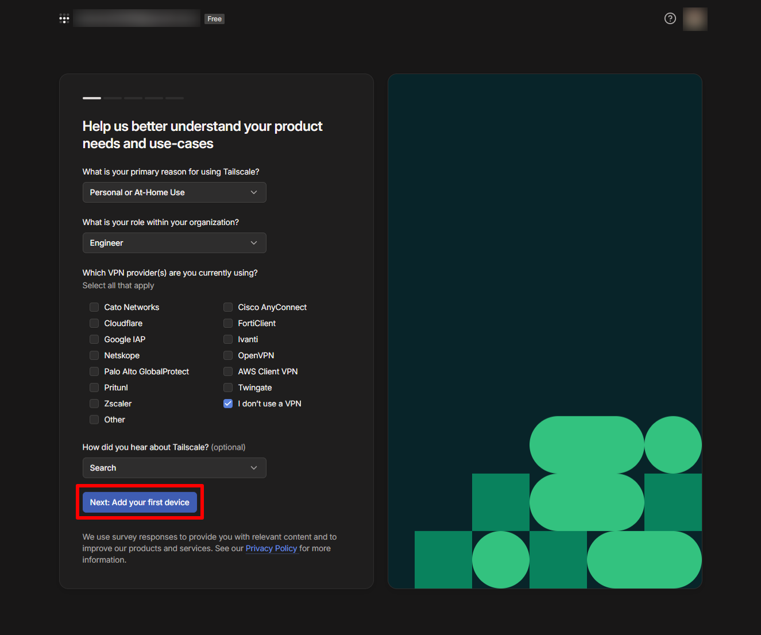Screen dimensions: 761x635
Task: Expand the how did you hear dropdown
Action: [x=174, y=468]
